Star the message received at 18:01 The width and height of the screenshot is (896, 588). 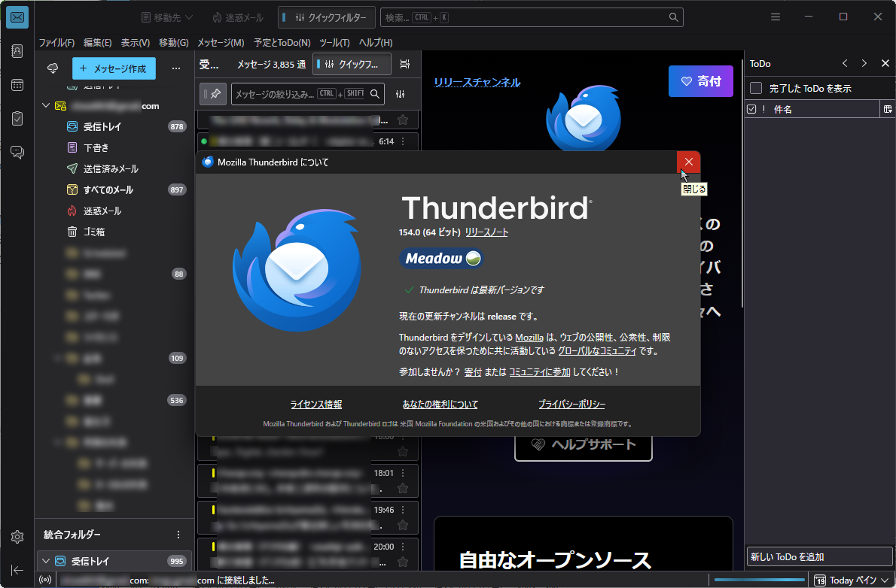(x=403, y=488)
